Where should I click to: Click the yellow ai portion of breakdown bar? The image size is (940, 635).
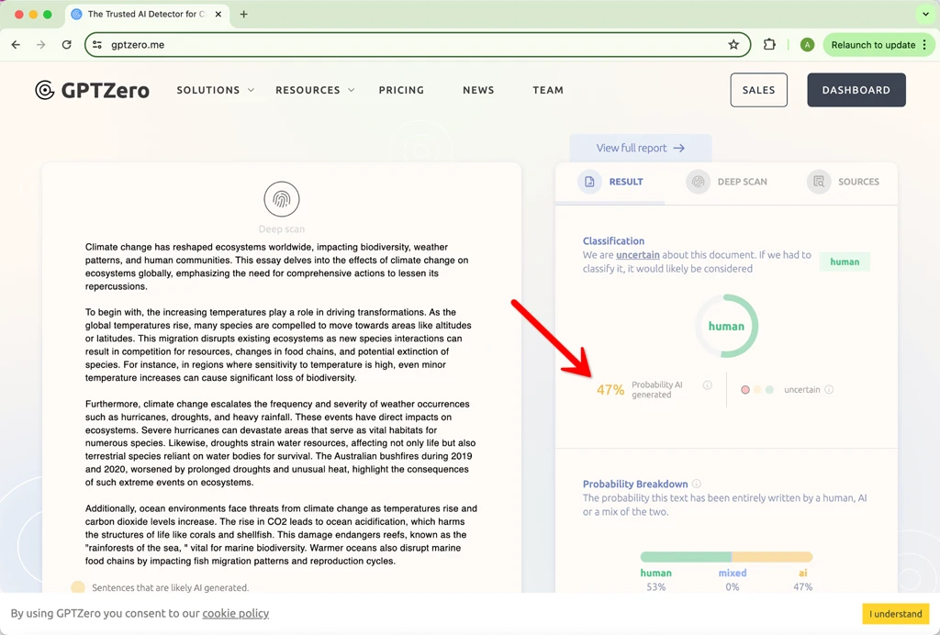[772, 557]
